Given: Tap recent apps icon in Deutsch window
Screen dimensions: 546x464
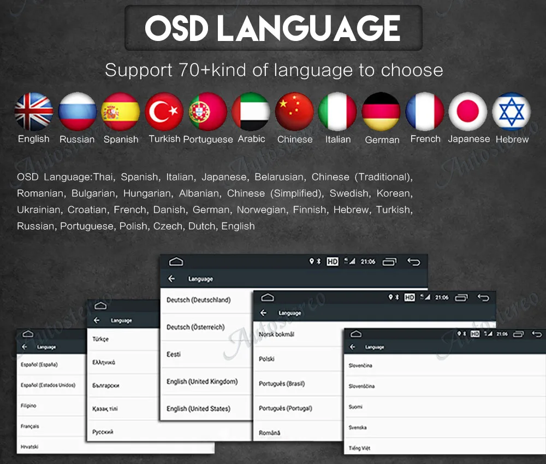Looking at the screenshot, I should click(x=389, y=262).
